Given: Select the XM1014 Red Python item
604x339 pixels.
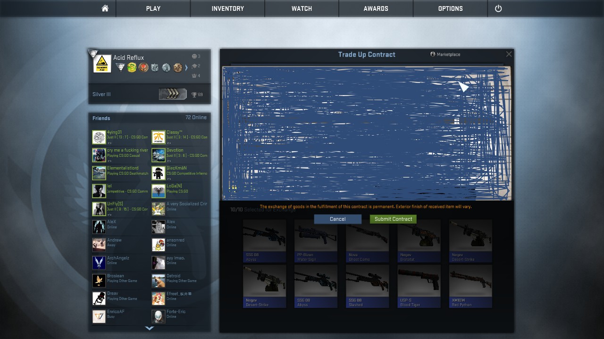Looking at the screenshot, I should 470,286.
